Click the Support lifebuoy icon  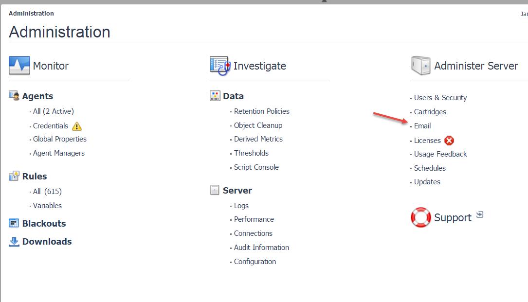point(420,217)
